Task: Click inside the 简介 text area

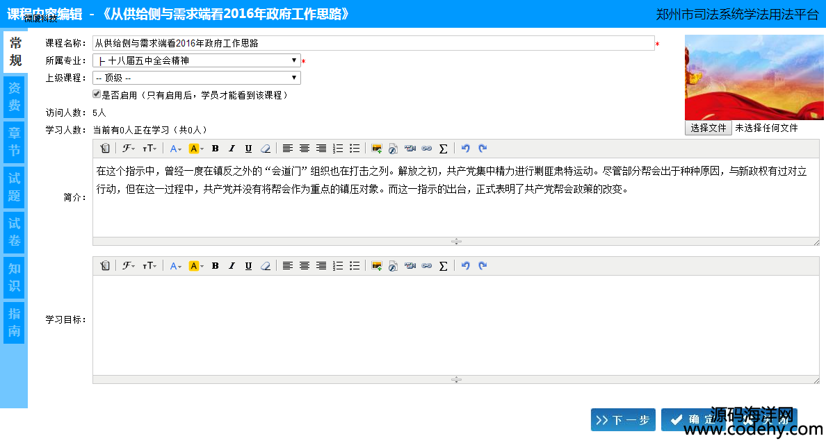Action: 455,197
